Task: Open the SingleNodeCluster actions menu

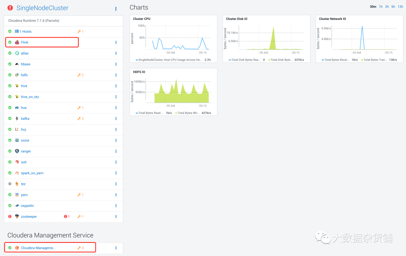Action: coord(116,9)
